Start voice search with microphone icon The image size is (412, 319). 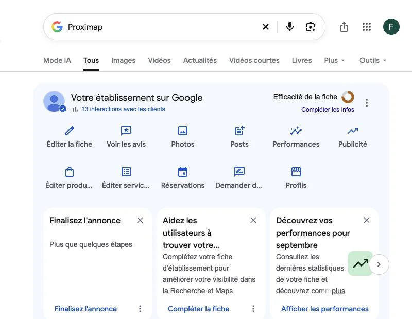pos(290,27)
